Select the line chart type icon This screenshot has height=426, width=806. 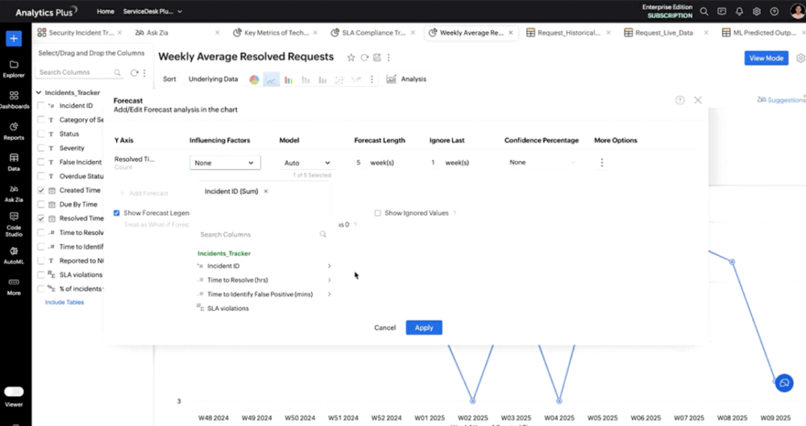click(x=272, y=80)
